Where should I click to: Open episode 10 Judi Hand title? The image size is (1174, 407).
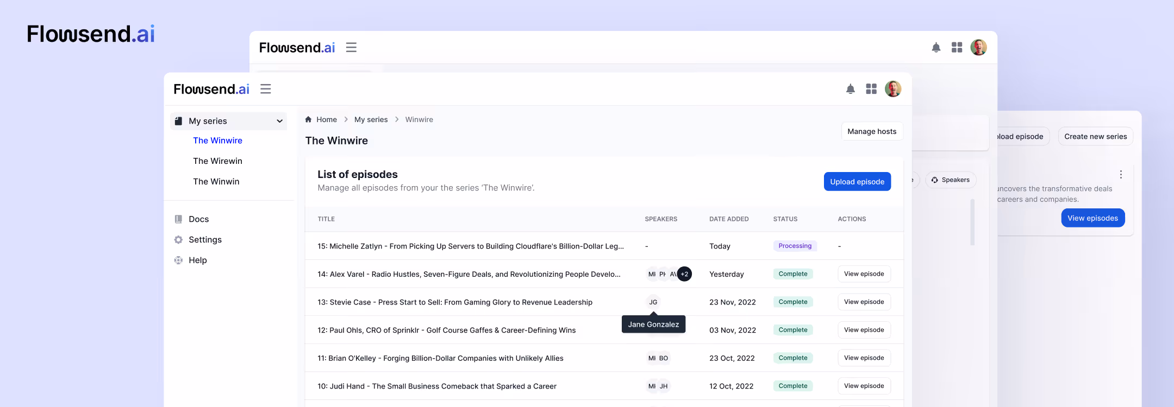pos(437,386)
